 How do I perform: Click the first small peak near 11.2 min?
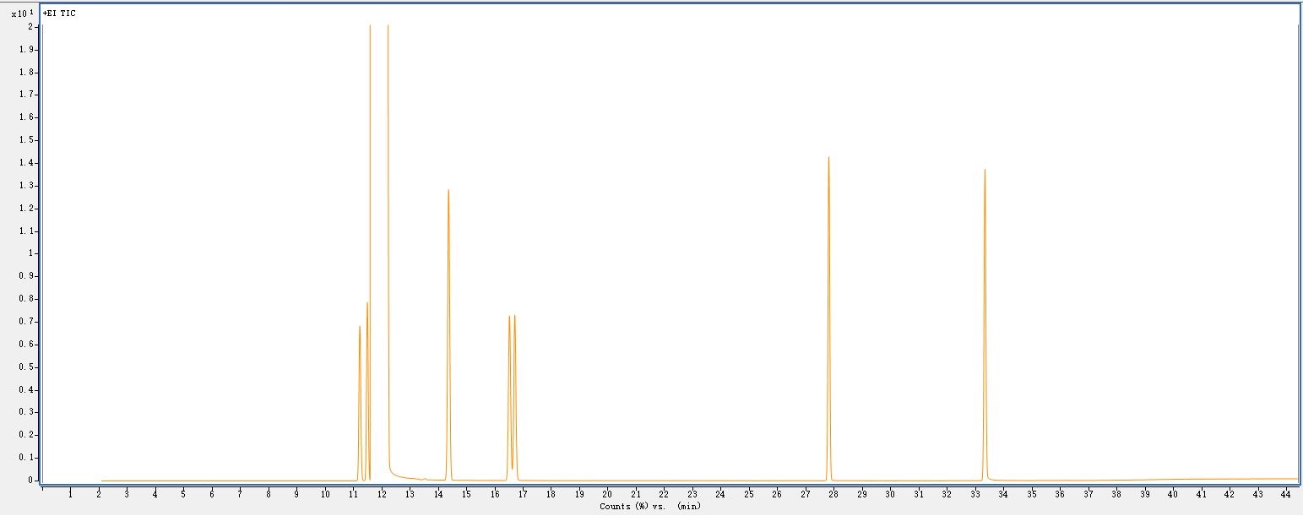(360, 328)
